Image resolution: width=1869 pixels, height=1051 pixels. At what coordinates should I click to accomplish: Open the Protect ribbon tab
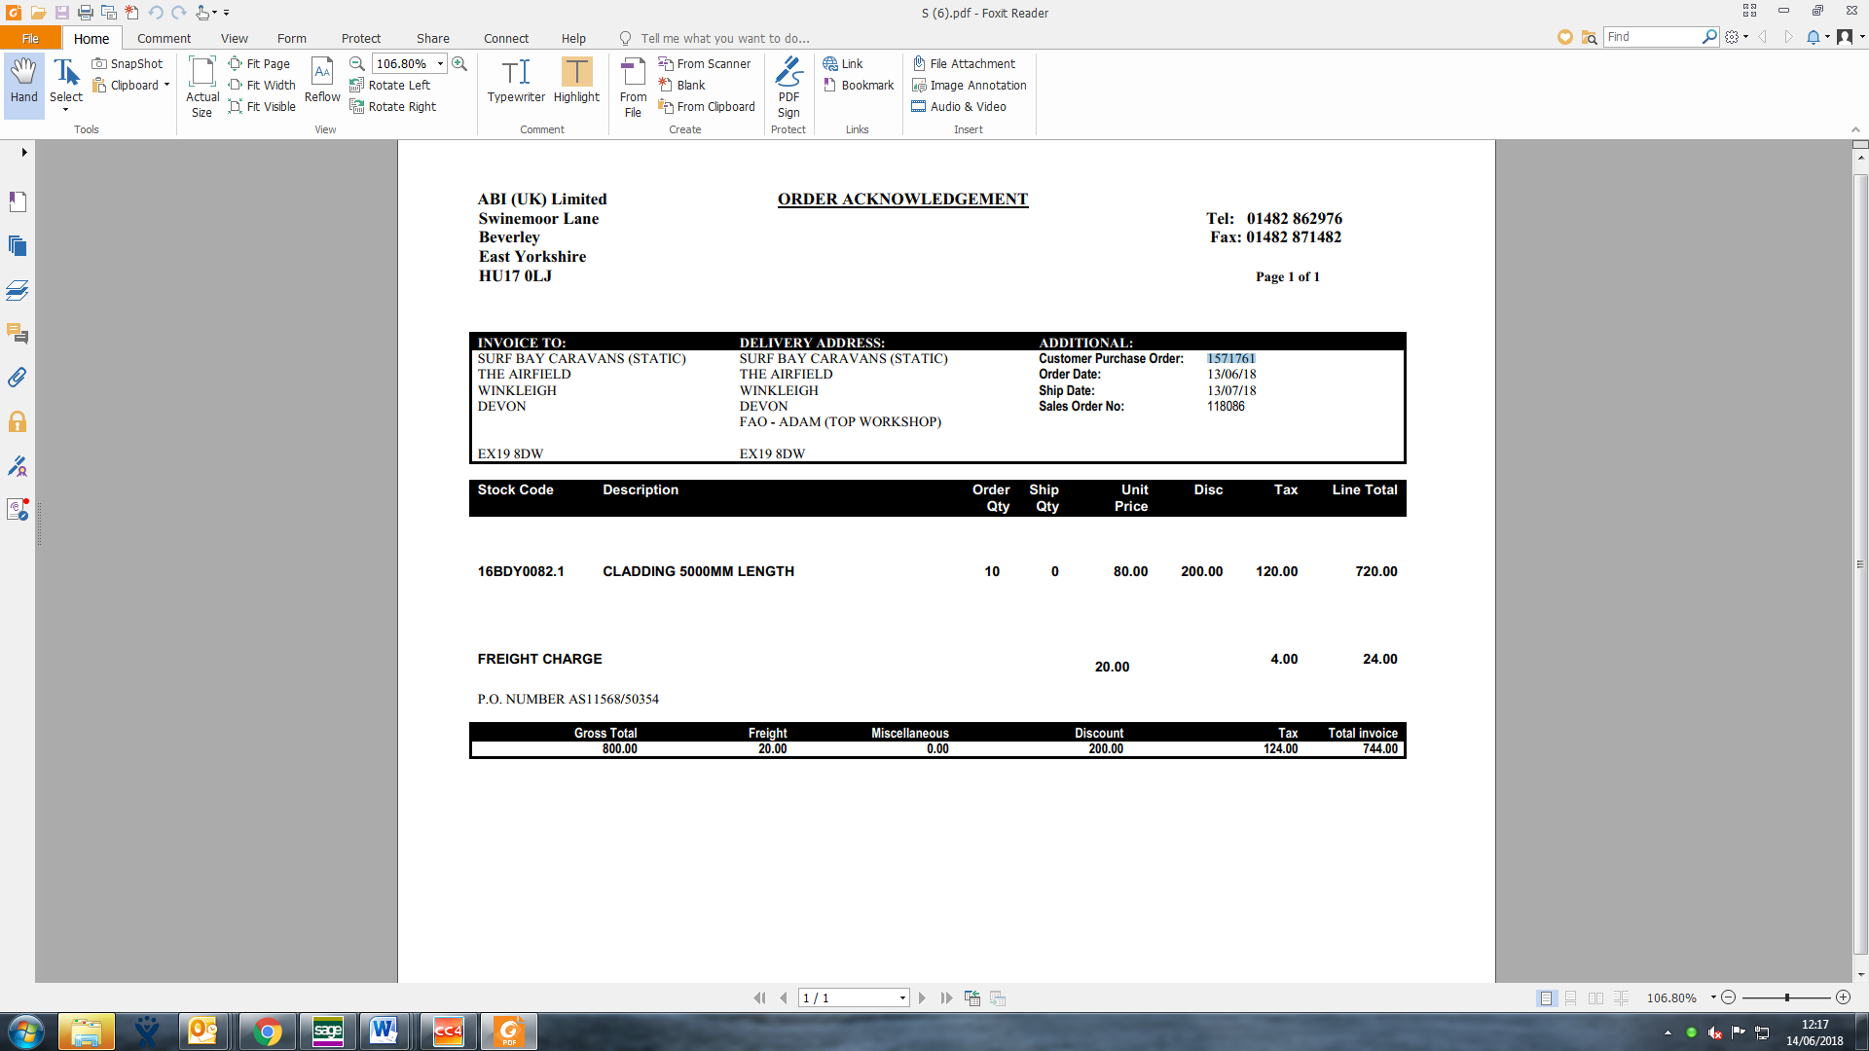tap(360, 38)
